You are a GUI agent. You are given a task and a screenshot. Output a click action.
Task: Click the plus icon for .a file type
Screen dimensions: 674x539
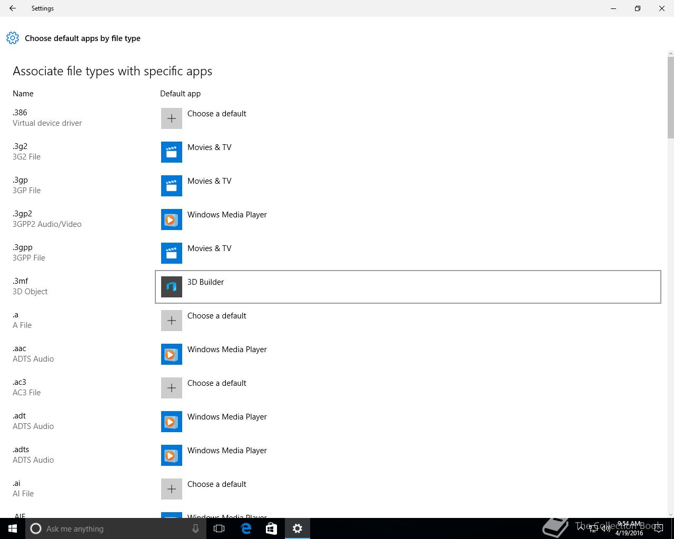172,321
